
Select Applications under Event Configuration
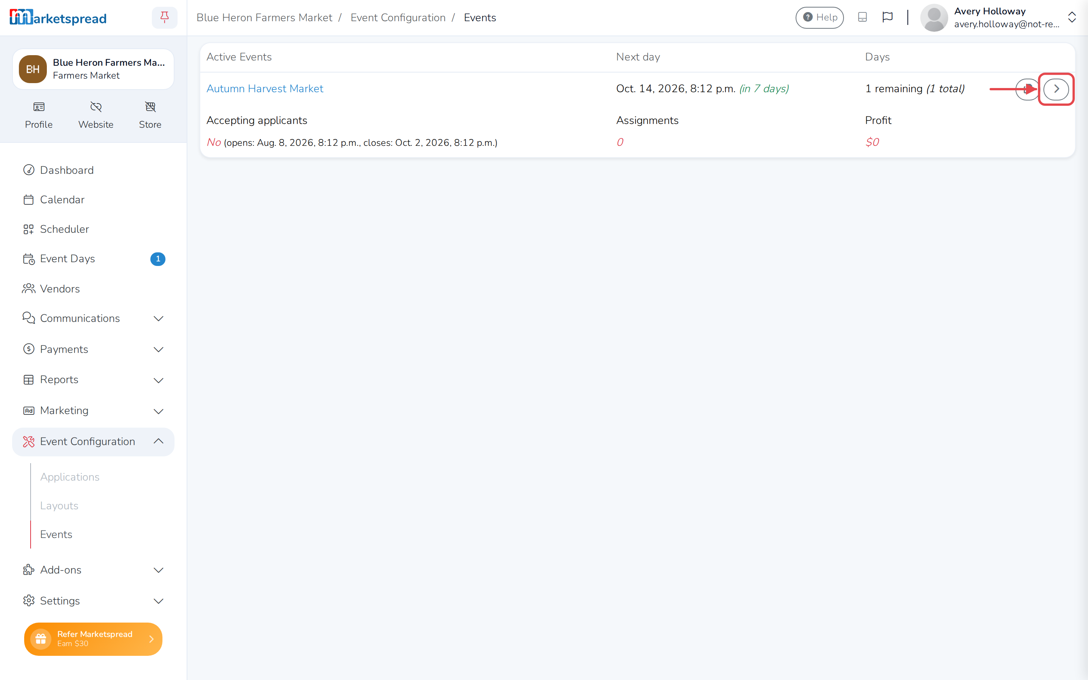click(70, 477)
